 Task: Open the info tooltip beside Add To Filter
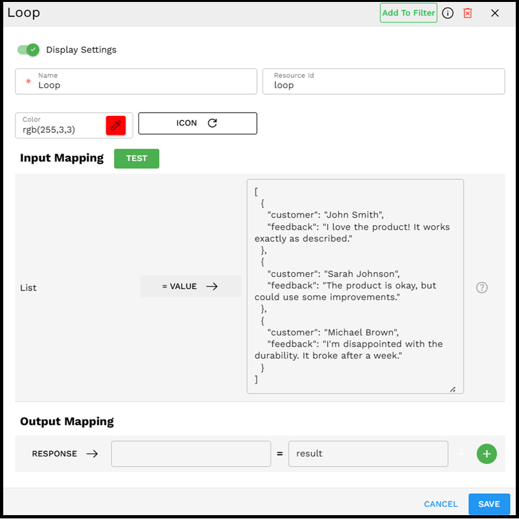coord(448,12)
